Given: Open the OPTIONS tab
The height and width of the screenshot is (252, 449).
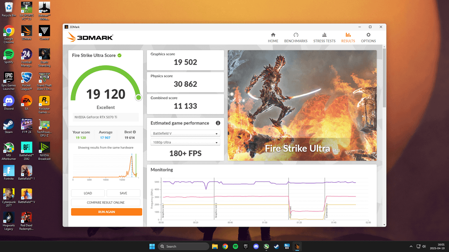Looking at the screenshot, I should pos(368,37).
